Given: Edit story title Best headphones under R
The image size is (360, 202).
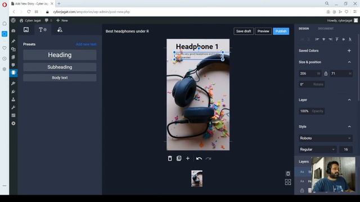Looking at the screenshot, I should coord(127,31).
